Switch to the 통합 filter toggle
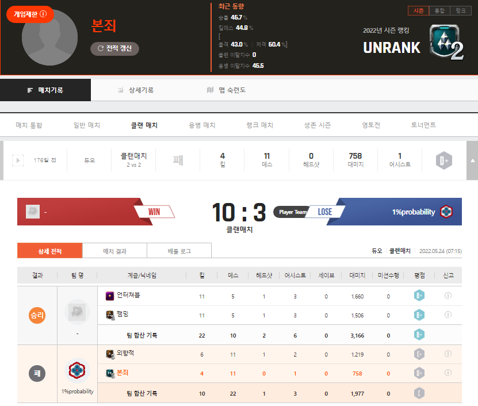The image size is (478, 406). [439, 11]
